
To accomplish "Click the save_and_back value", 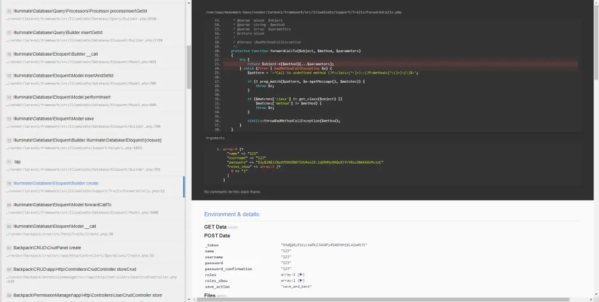I will pos(296,286).
